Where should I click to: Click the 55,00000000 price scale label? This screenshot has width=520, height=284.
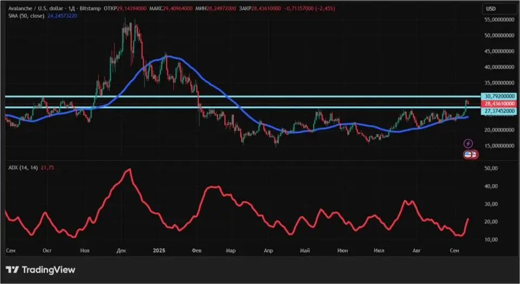(499, 20)
